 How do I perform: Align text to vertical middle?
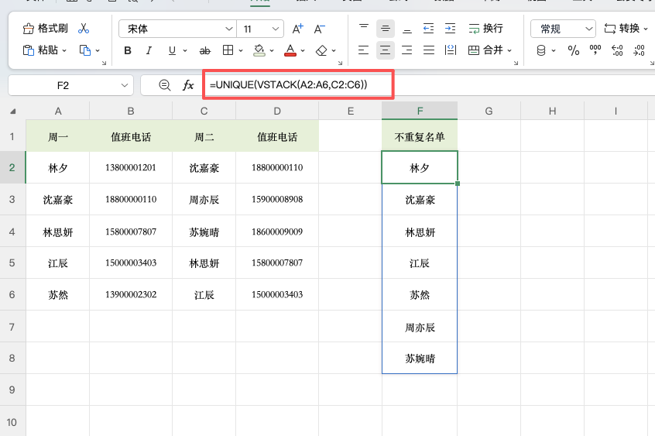click(385, 29)
